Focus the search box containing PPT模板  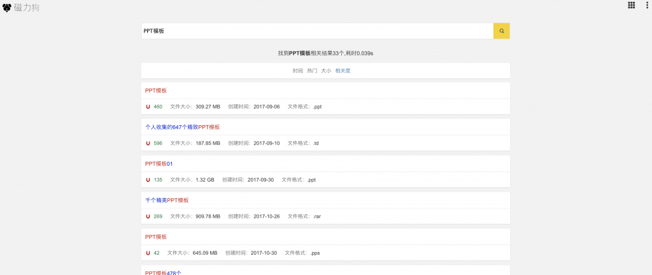[x=317, y=30]
